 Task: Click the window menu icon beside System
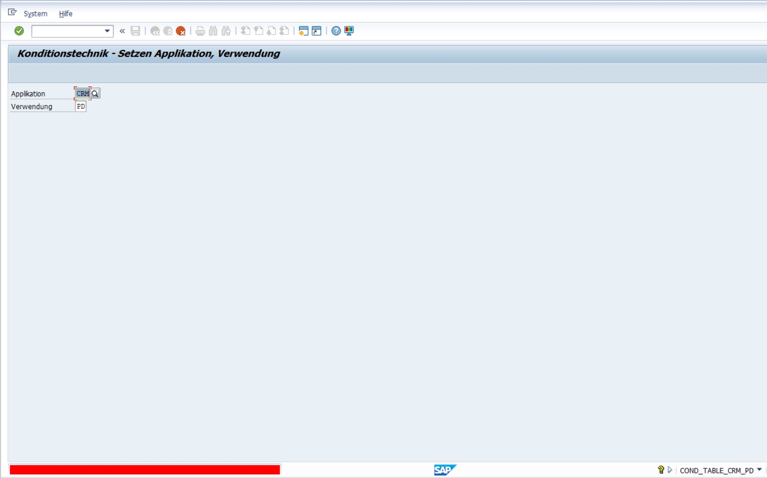coord(13,13)
